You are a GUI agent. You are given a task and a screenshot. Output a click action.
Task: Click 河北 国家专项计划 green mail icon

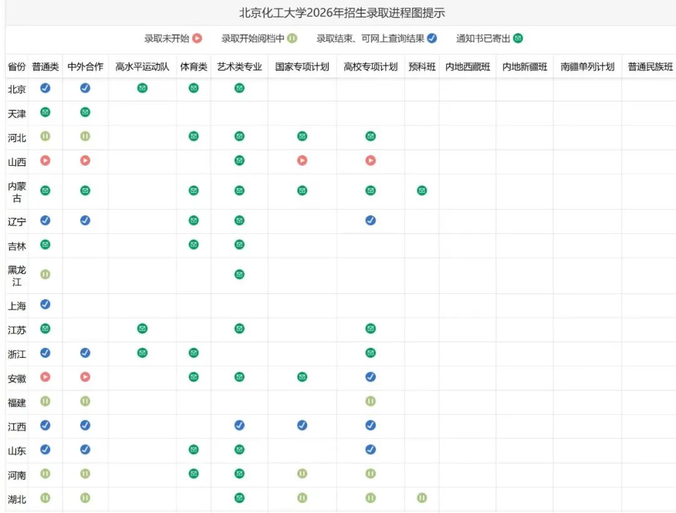pos(302,136)
